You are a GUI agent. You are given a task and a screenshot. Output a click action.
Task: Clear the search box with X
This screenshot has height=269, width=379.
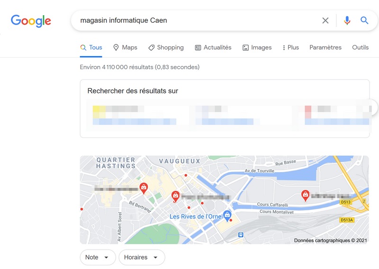coord(325,20)
